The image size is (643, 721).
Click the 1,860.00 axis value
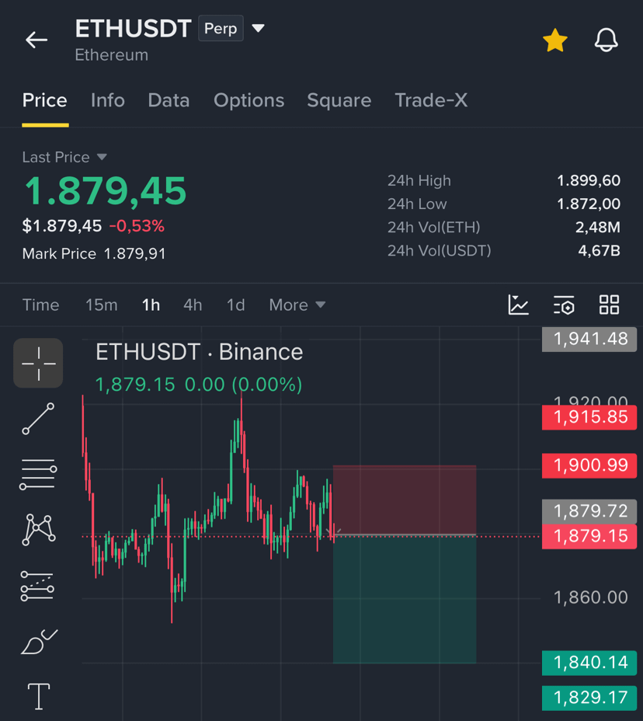click(x=591, y=597)
